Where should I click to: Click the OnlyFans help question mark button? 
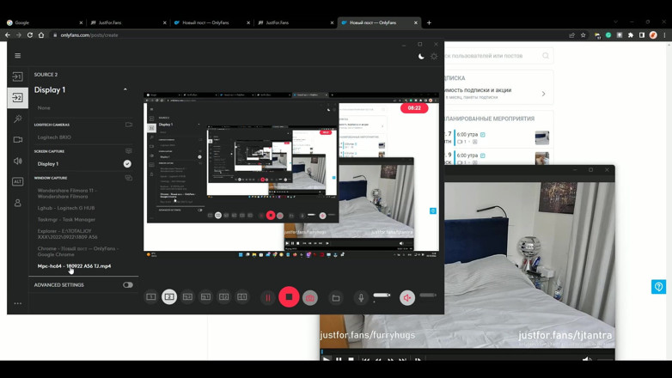coord(658,286)
